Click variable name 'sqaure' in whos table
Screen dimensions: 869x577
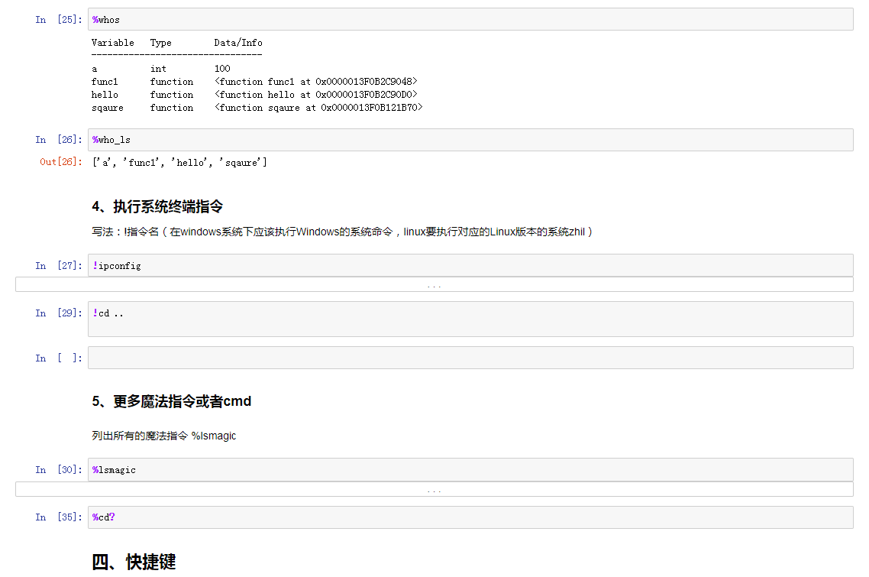[x=108, y=109]
